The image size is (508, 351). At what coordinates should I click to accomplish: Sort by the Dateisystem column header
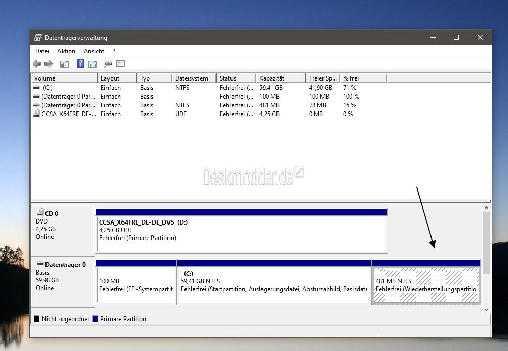(194, 78)
